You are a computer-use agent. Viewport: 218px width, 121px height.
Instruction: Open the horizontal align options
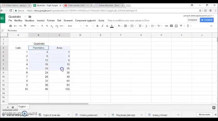click(140, 26)
